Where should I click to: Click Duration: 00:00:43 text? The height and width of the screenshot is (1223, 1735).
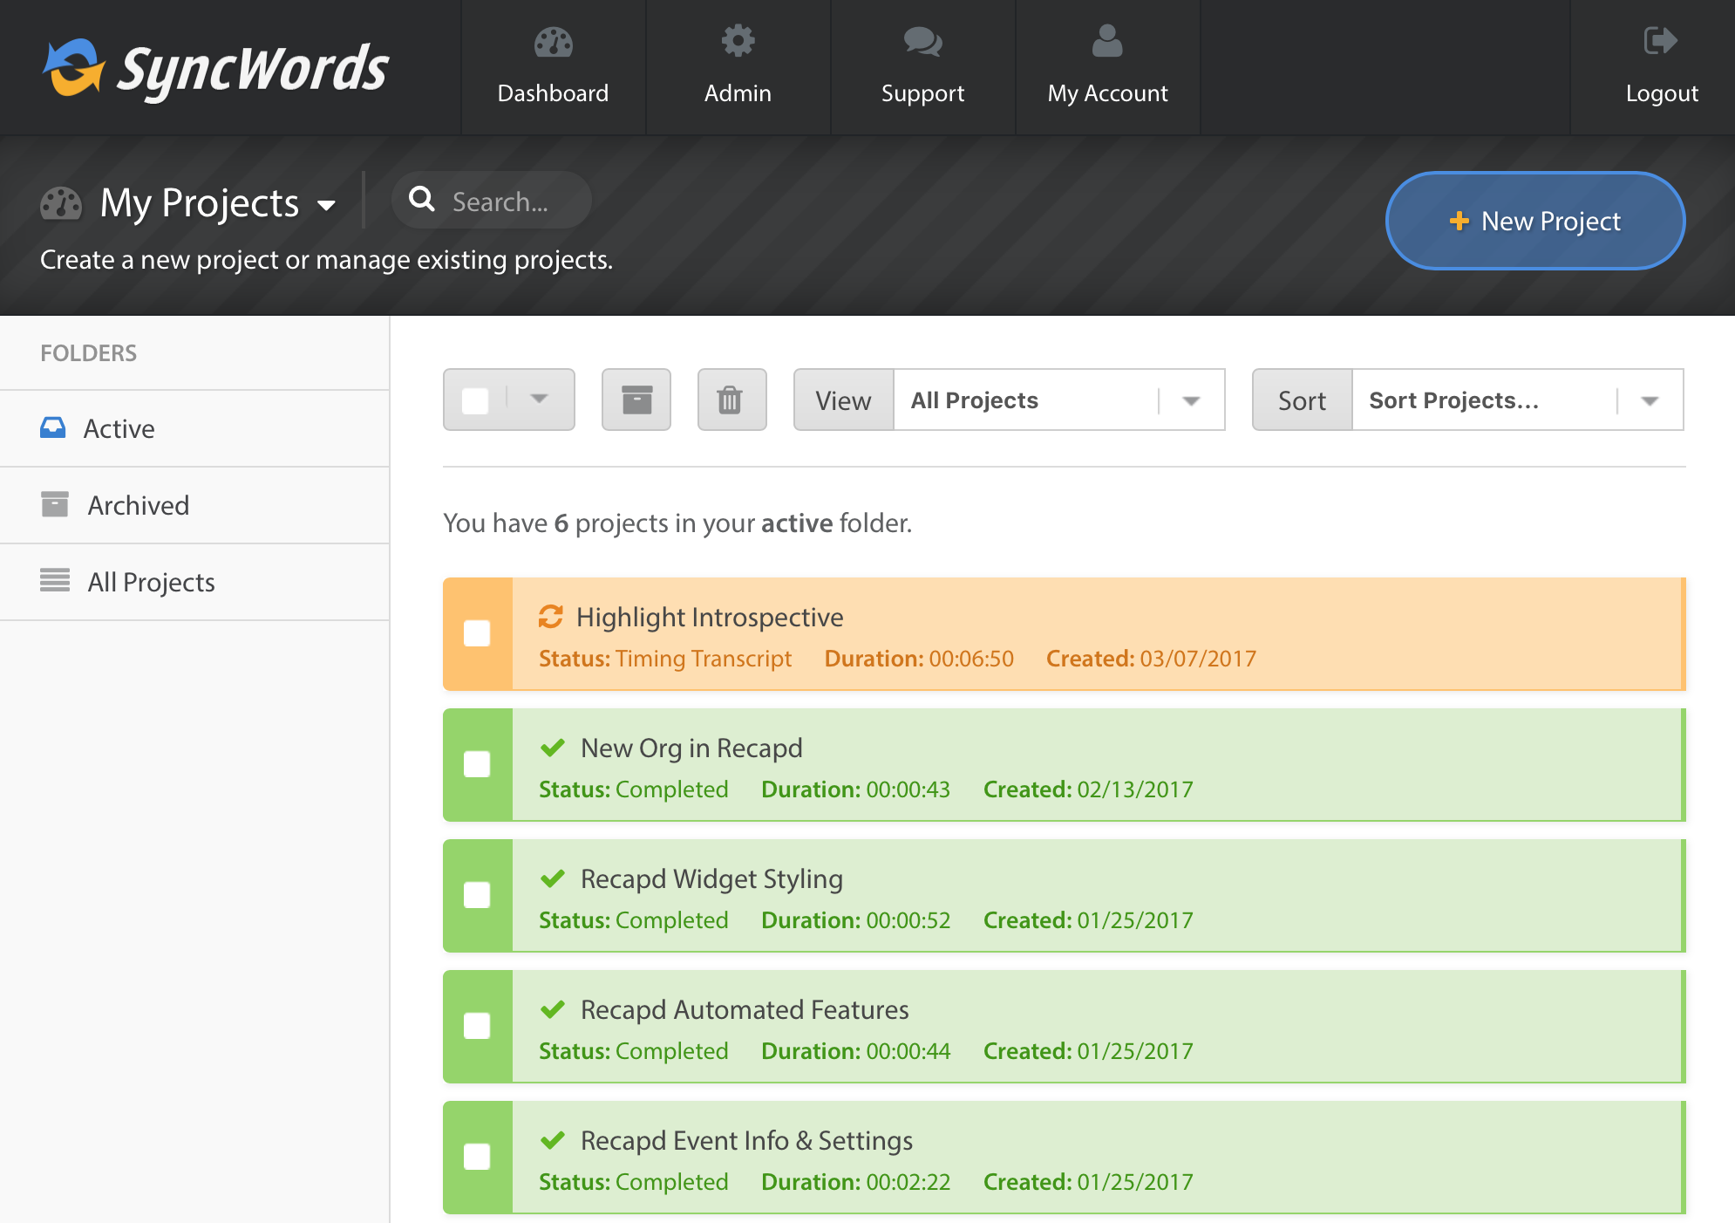point(855,789)
